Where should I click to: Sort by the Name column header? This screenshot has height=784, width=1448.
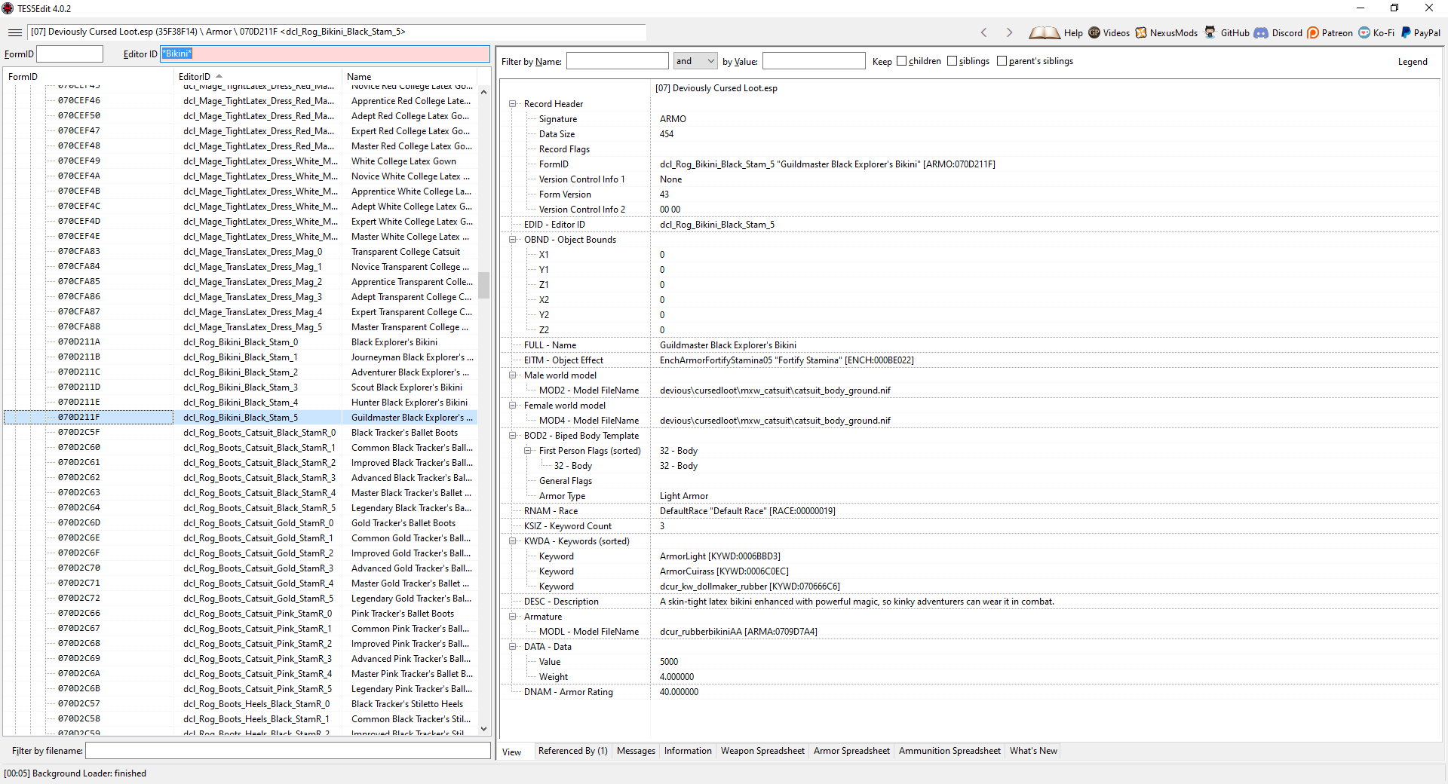[x=410, y=77]
